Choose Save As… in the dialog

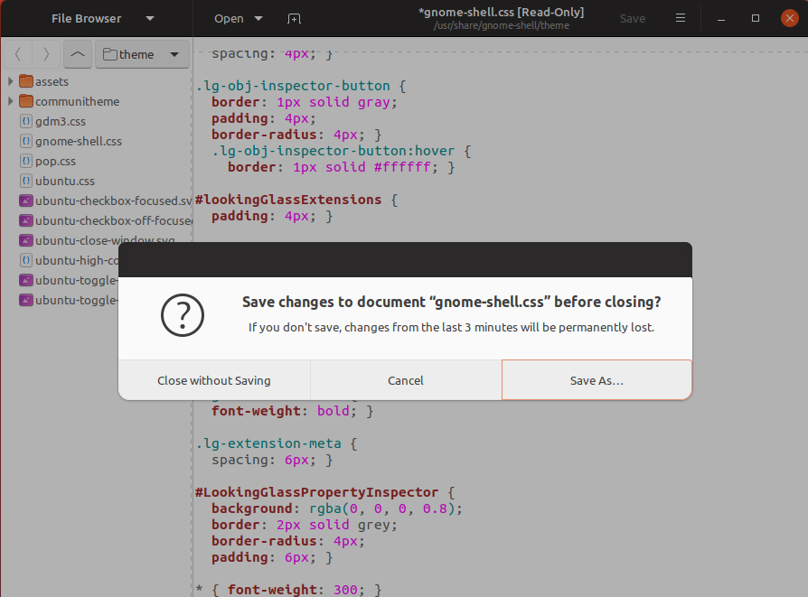597,380
